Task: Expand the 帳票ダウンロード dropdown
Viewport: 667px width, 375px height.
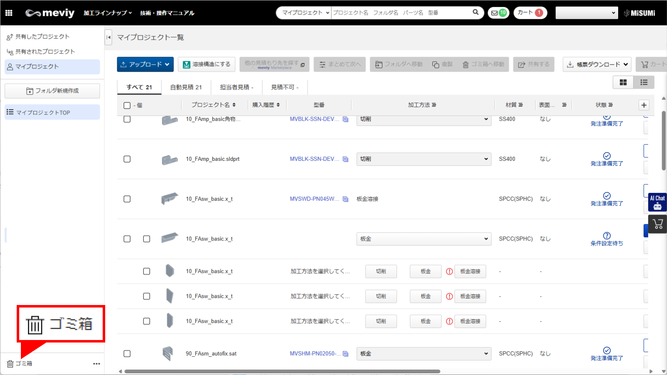Action: pyautogui.click(x=597, y=65)
